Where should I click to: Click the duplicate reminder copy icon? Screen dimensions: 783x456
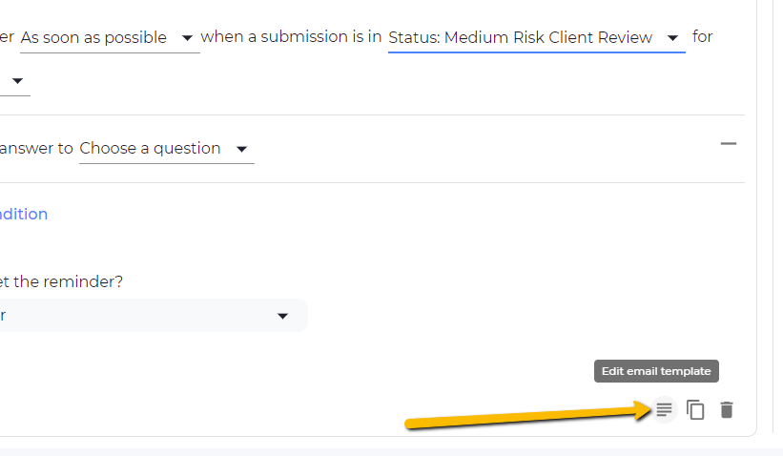(695, 410)
